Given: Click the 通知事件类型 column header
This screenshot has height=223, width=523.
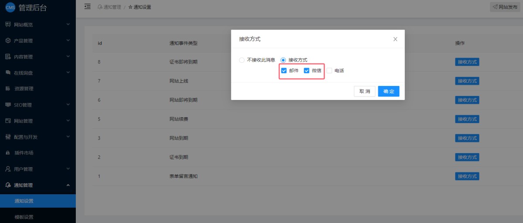Looking at the screenshot, I should tap(183, 43).
